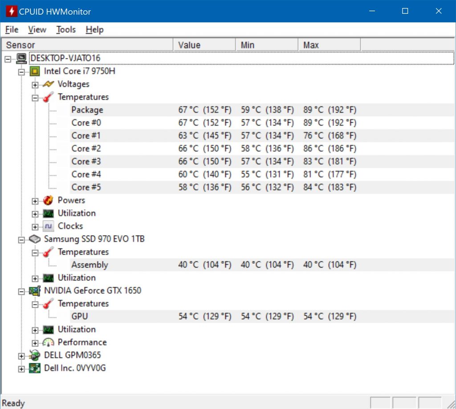
Task: Minimize the HWMonitor window
Action: point(372,11)
